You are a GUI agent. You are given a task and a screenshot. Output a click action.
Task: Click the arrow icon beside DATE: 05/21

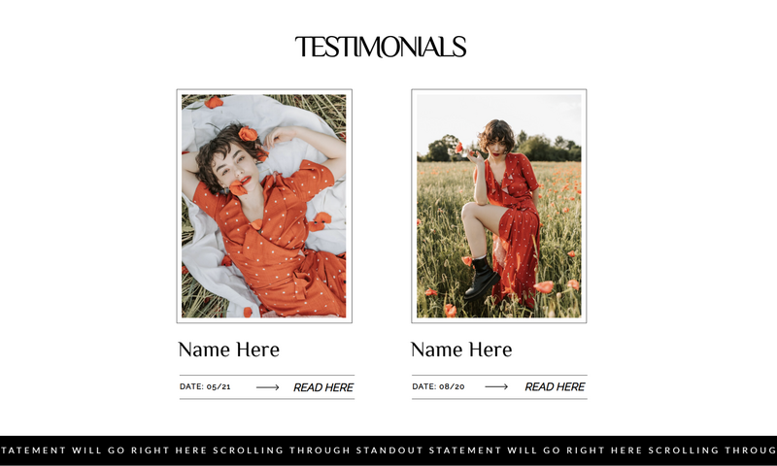pyautogui.click(x=268, y=387)
